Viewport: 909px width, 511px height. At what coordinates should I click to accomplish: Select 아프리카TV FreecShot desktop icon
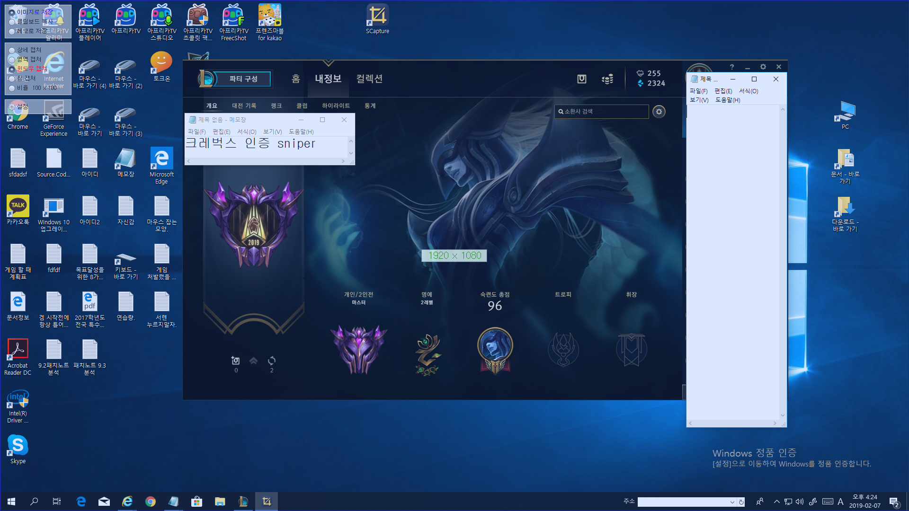point(233,22)
